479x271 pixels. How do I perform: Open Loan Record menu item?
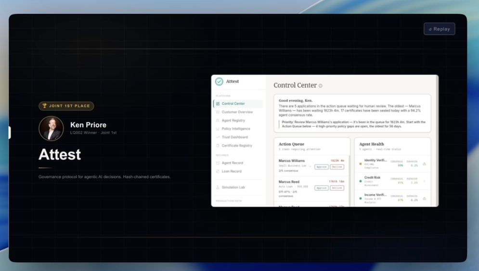[238, 171]
